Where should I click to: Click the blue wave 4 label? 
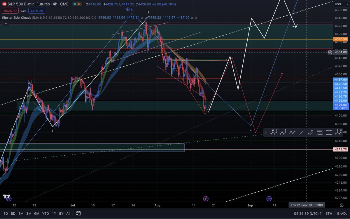[251, 130]
